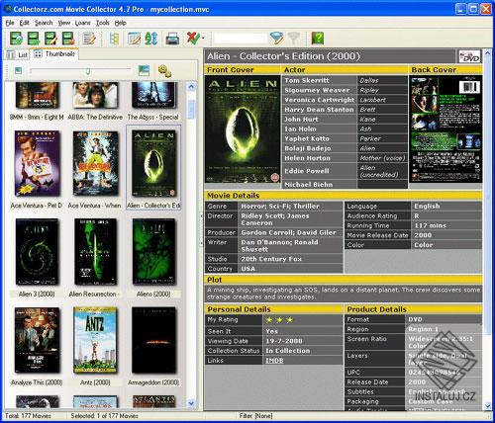Click the Remove Movie toolbar icon
The image size is (495, 423).
click(68, 39)
